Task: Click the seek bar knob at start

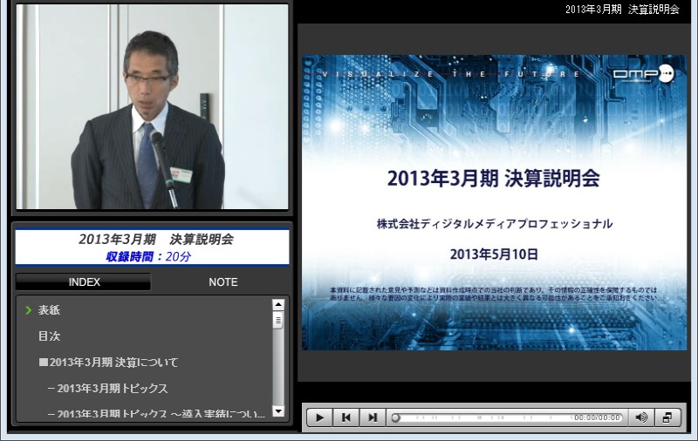Action: (x=395, y=417)
